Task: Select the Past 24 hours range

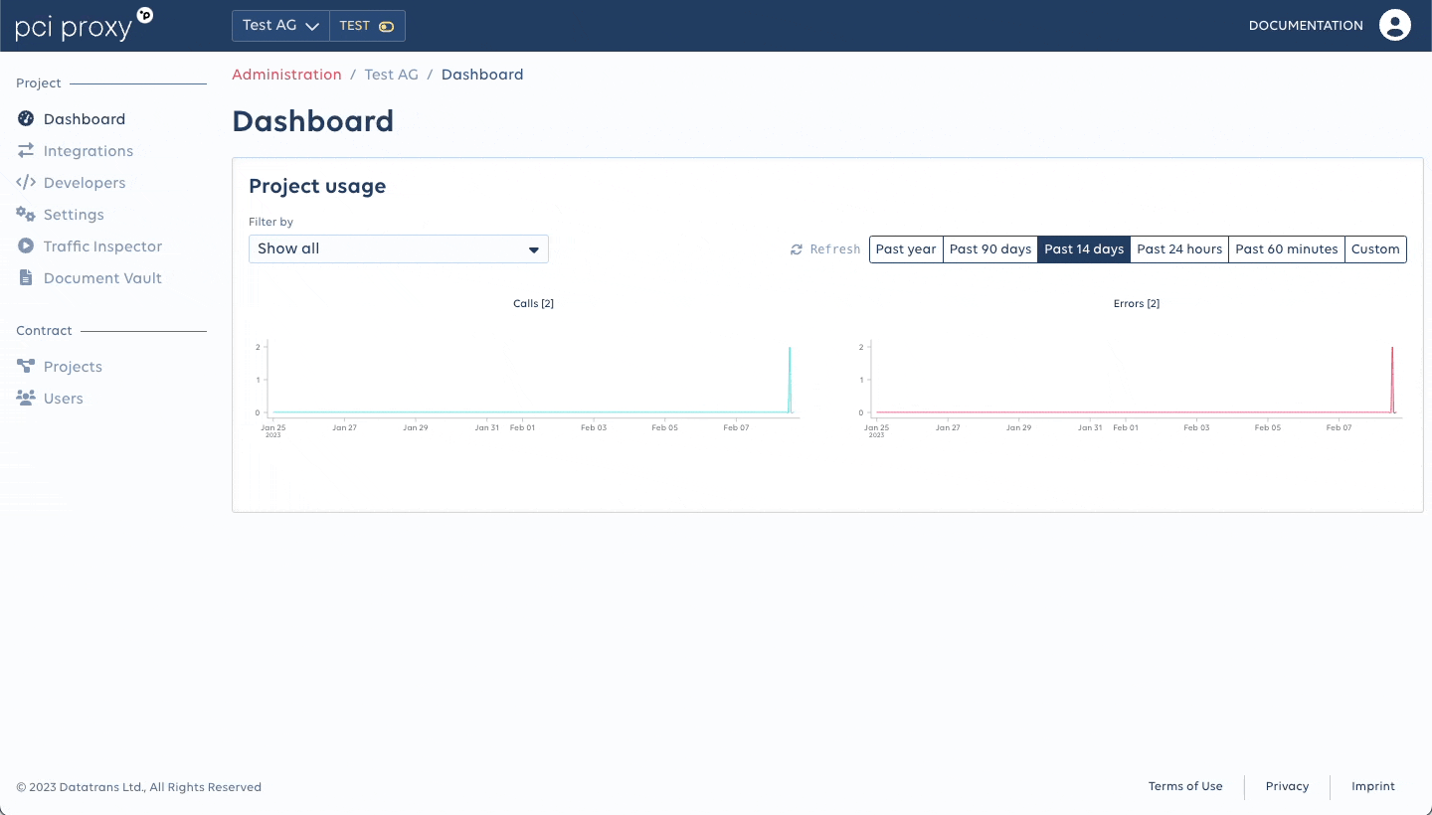Action: click(x=1179, y=249)
